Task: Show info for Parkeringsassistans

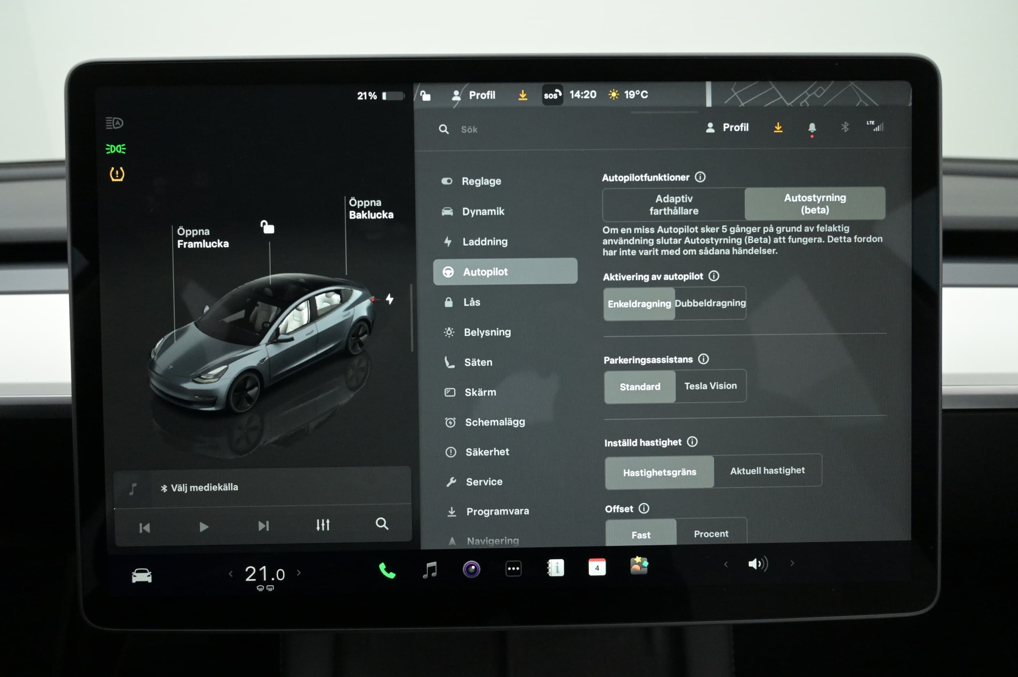Action: (x=704, y=359)
